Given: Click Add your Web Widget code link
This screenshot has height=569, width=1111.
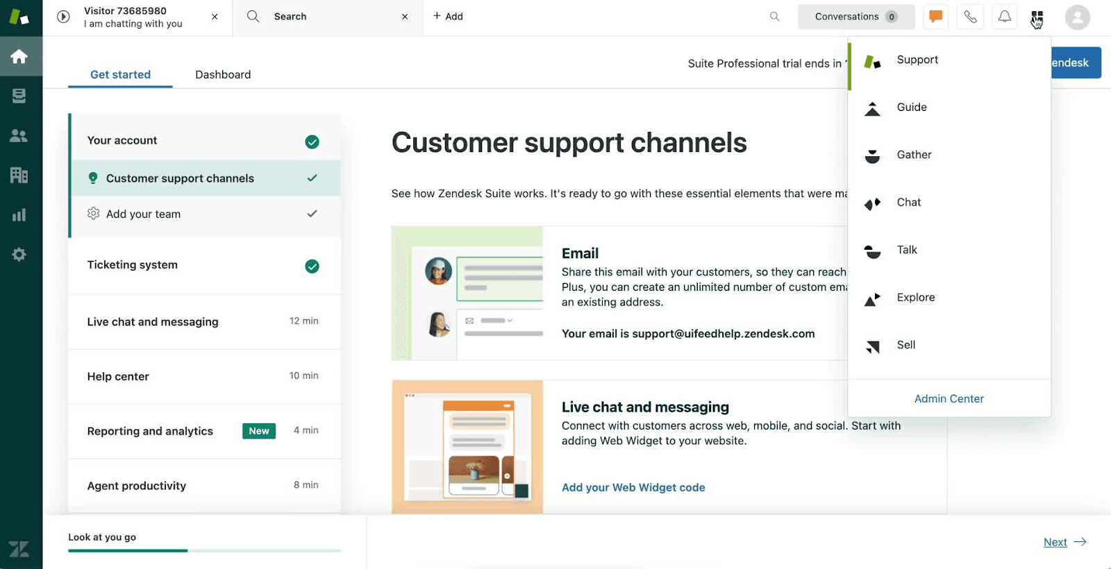Looking at the screenshot, I should click(633, 487).
